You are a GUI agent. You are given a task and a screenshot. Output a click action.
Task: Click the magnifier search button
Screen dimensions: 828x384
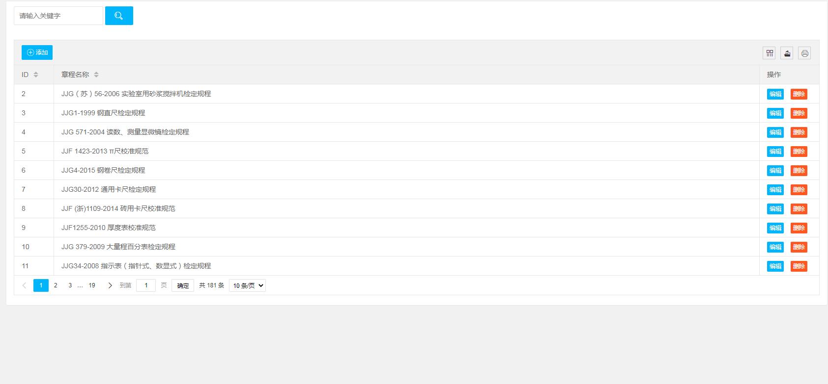(x=119, y=16)
